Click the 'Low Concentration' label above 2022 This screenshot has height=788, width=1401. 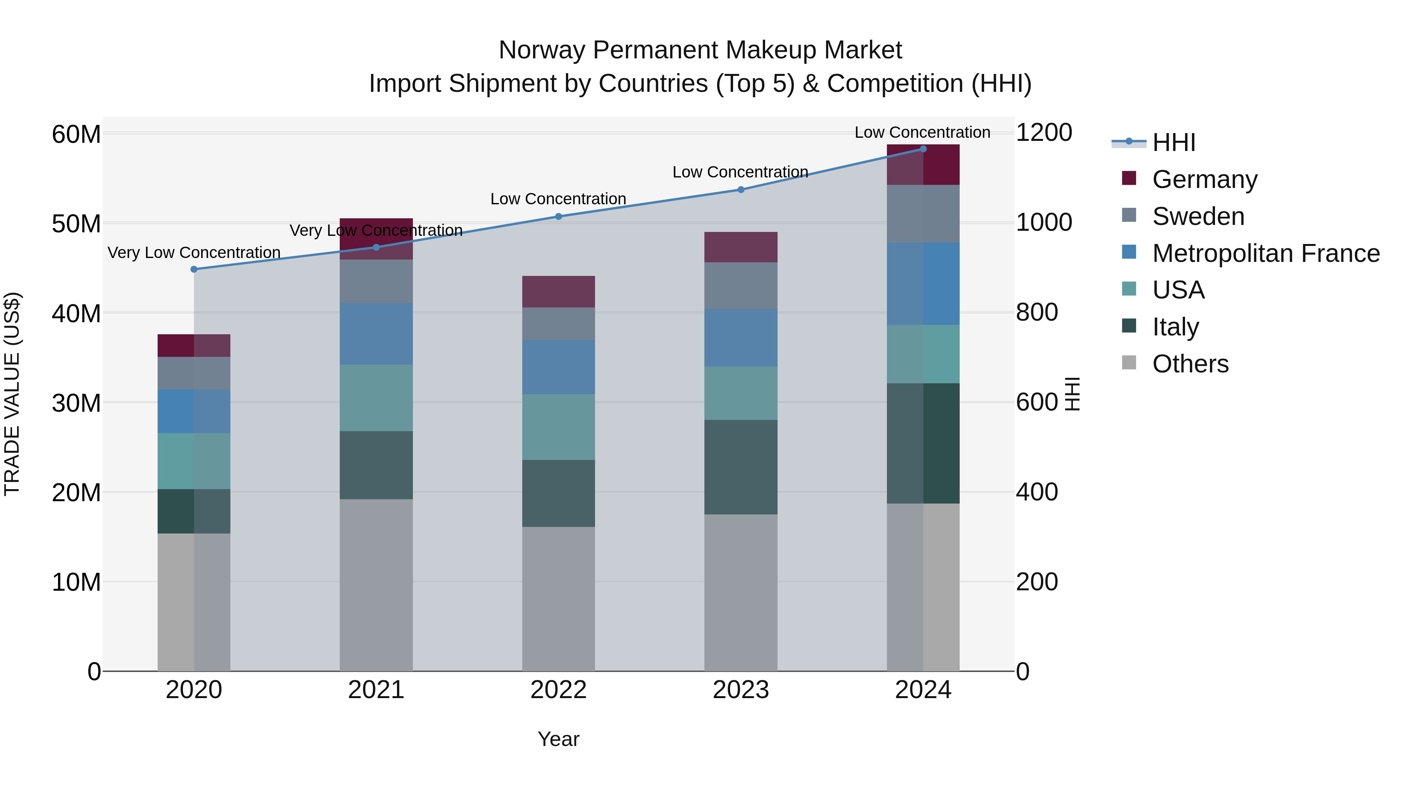click(558, 199)
